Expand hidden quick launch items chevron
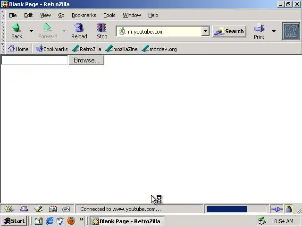 [82, 219]
